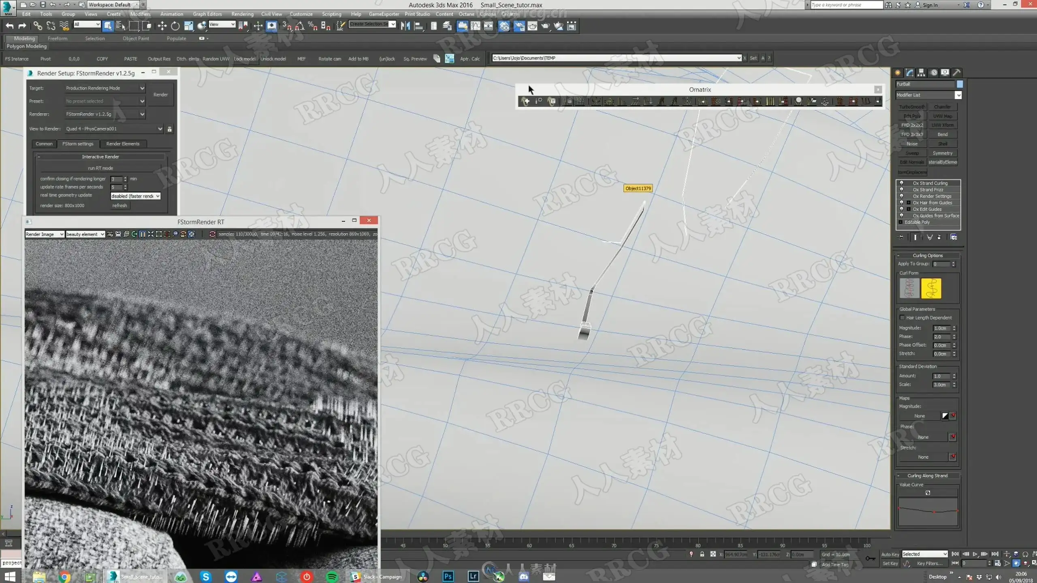Toggle lightbulb for Ox Strand Frizz modifier
Viewport: 1037px width, 583px height.
pos(902,189)
